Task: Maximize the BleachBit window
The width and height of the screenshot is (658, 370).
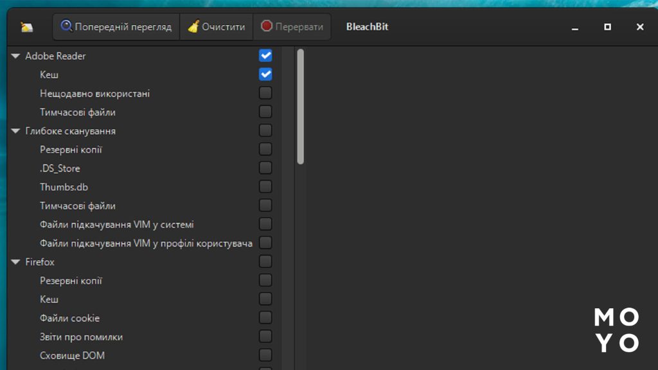Action: pos(607,27)
